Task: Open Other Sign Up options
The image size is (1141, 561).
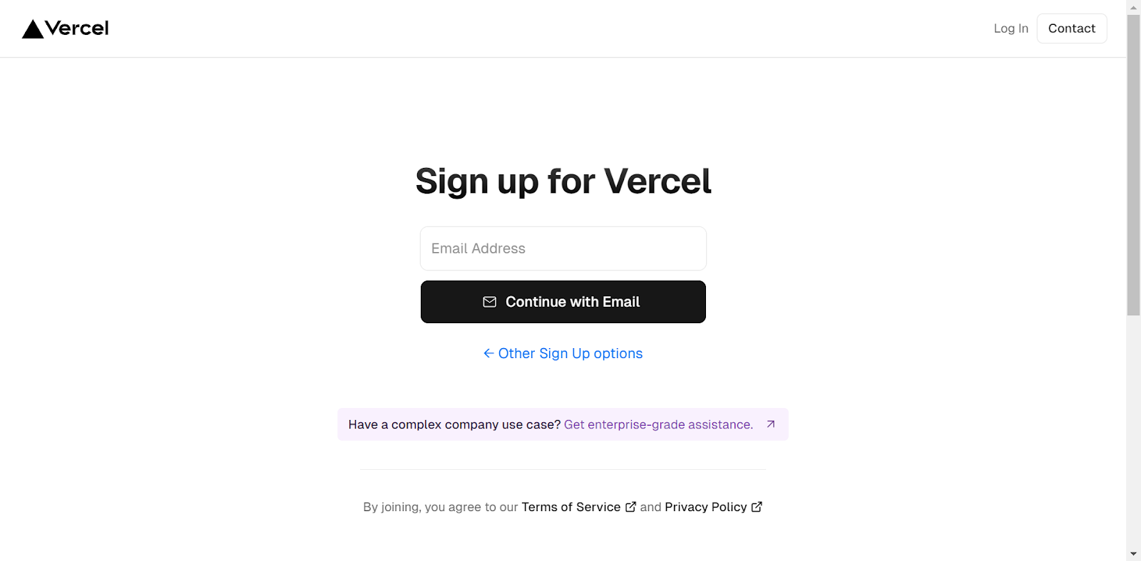Action: [570, 353]
